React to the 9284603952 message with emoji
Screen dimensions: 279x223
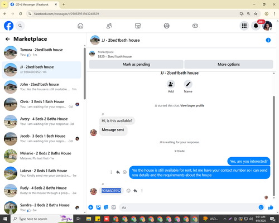pos(128,191)
